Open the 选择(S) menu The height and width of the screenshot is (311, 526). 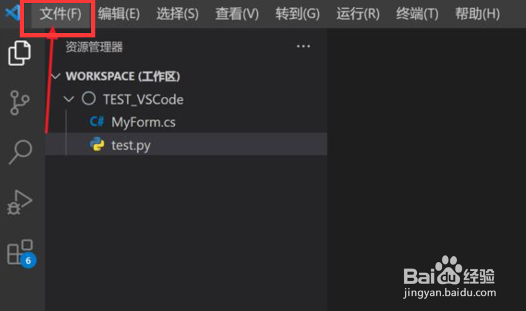click(177, 14)
